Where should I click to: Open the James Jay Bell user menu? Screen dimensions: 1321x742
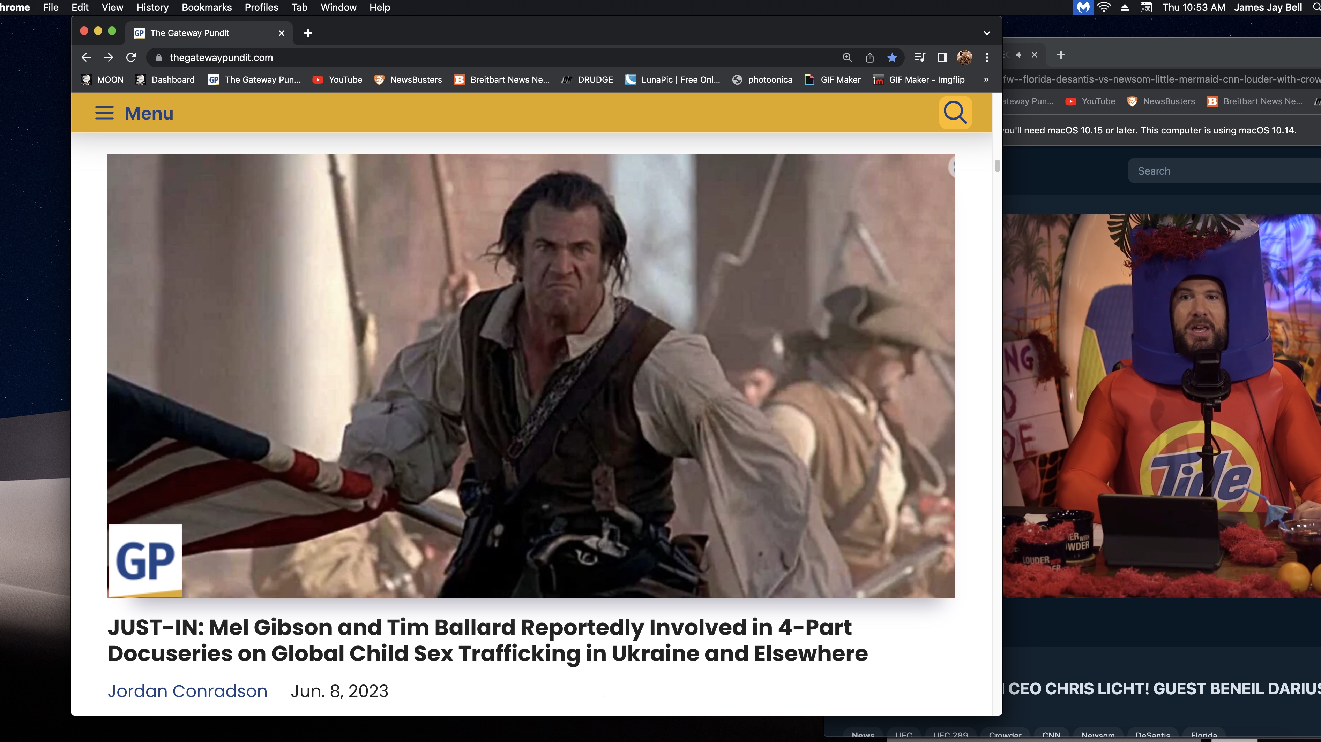(x=1268, y=7)
